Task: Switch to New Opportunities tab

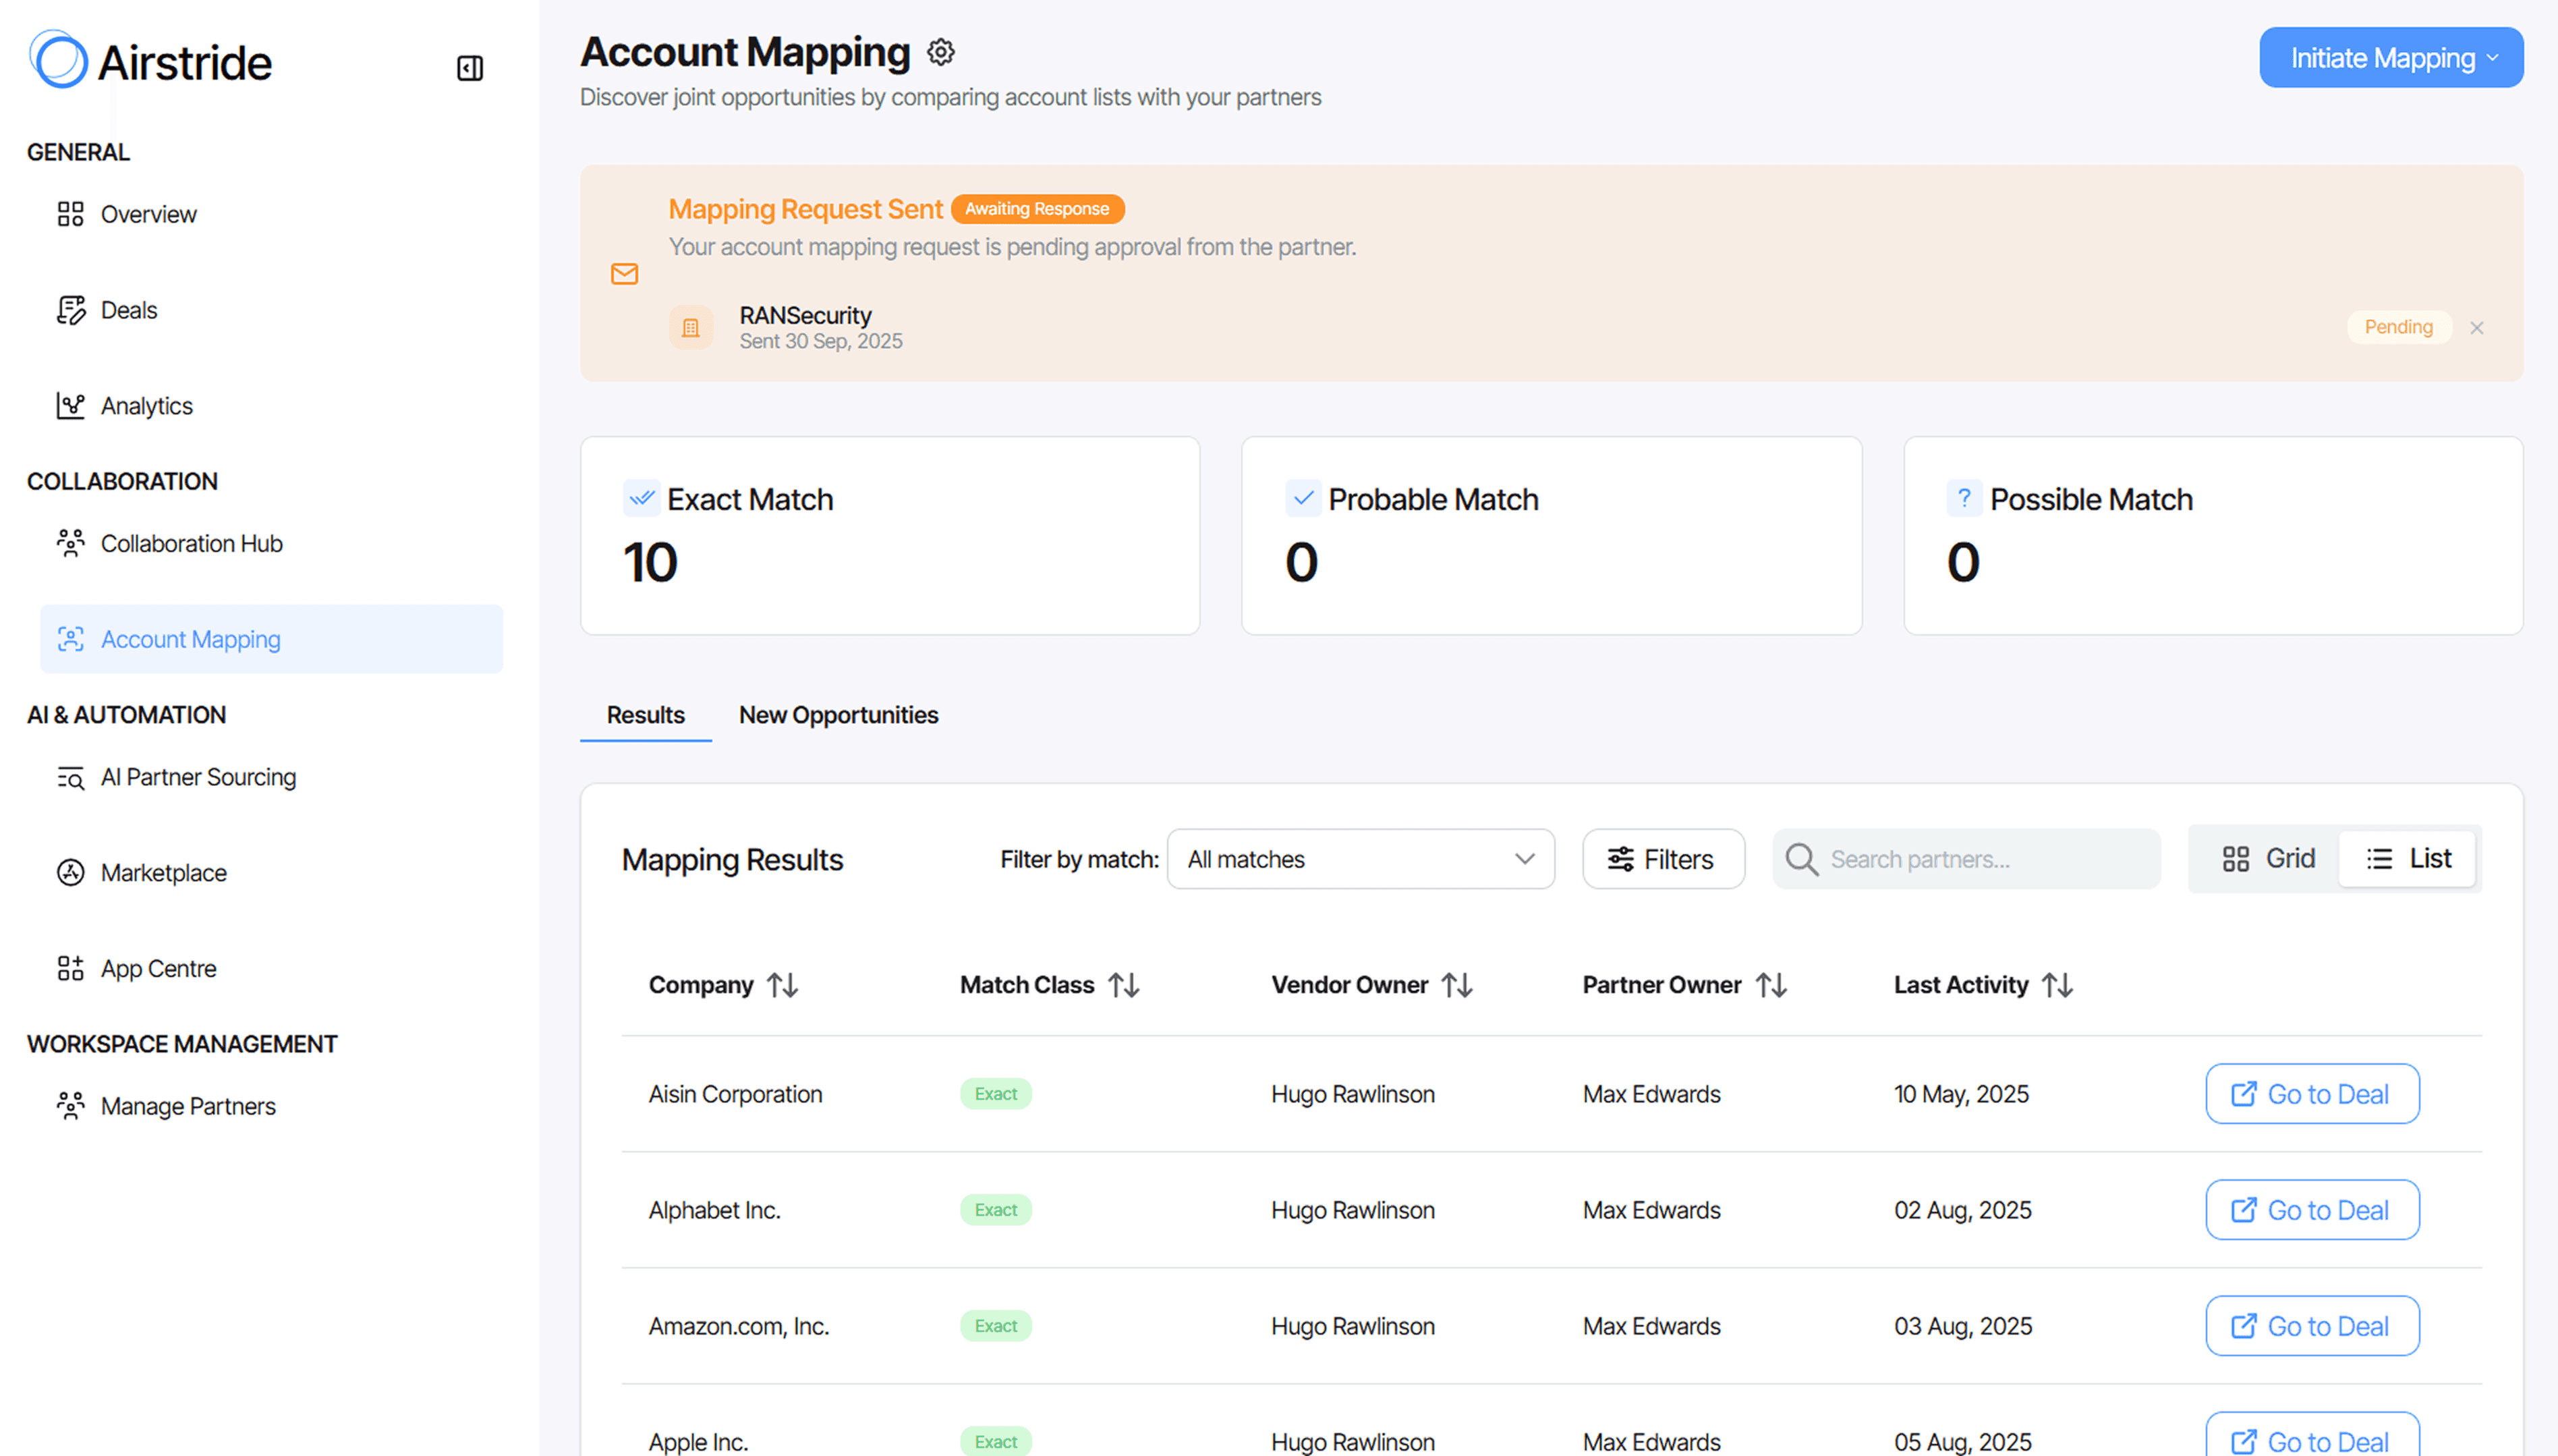Action: pyautogui.click(x=838, y=715)
